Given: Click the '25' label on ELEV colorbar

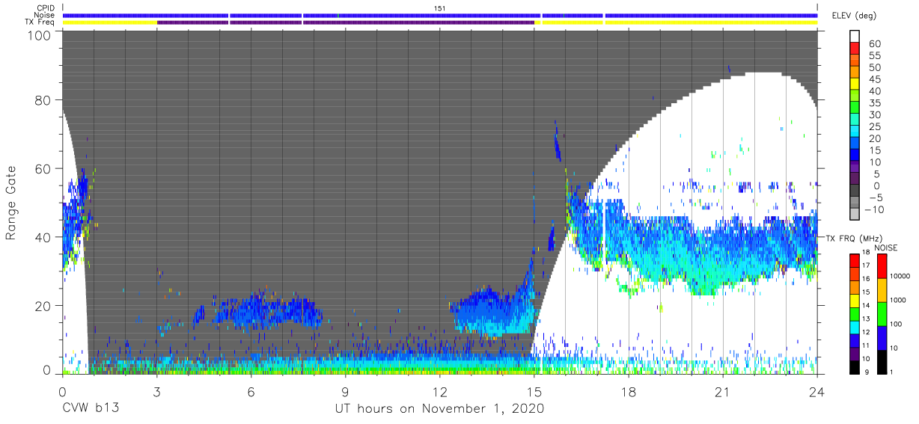Looking at the screenshot, I should click(x=874, y=126).
